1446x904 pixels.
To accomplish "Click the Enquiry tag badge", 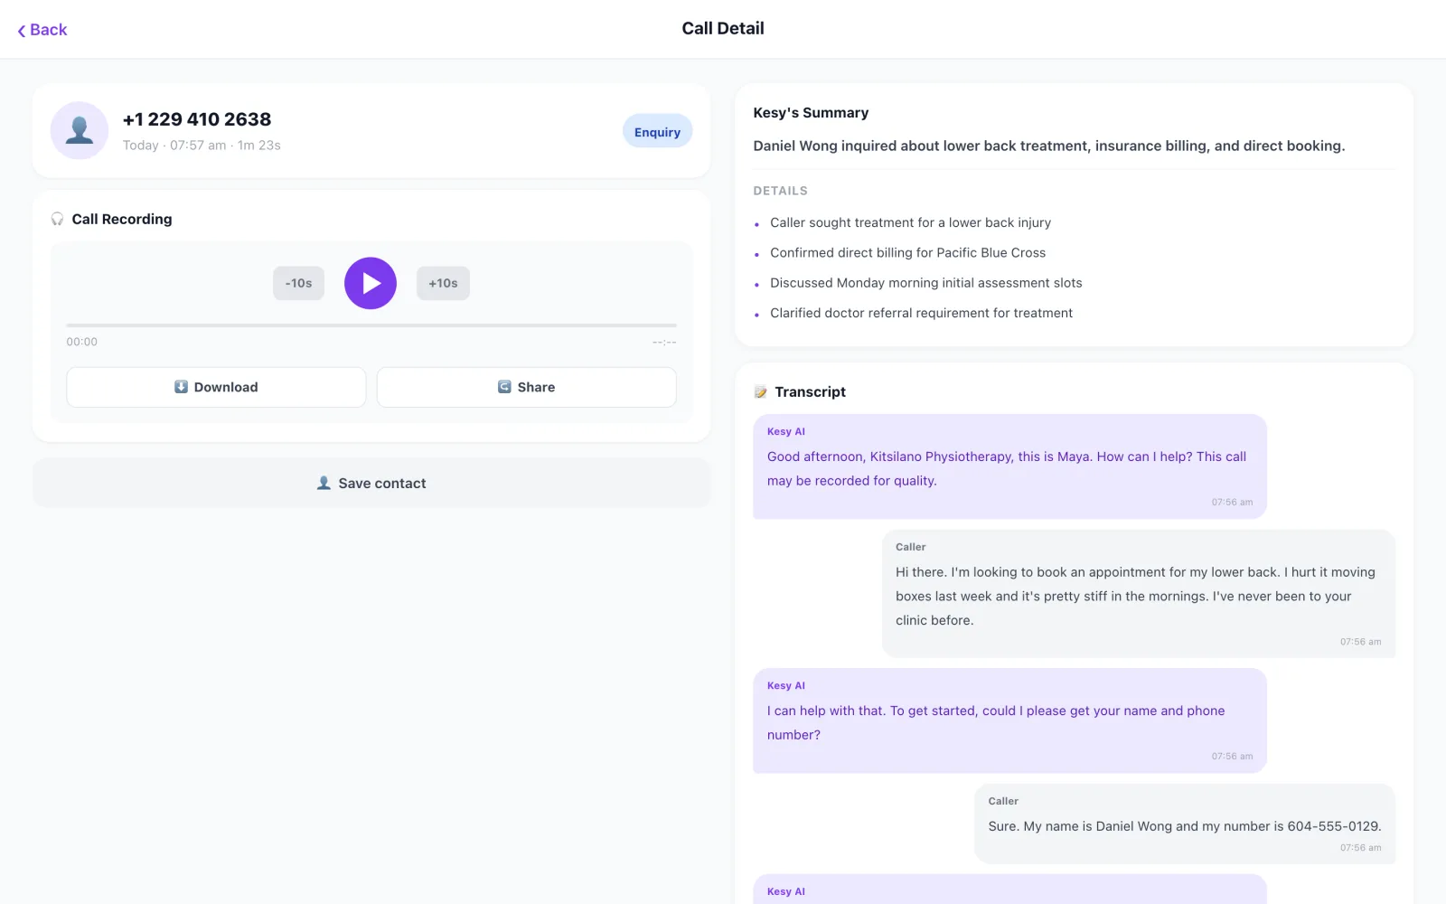I will click(x=657, y=132).
